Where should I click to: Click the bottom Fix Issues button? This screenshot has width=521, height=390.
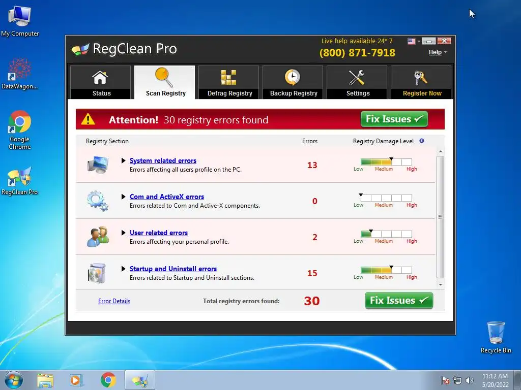[x=399, y=301]
